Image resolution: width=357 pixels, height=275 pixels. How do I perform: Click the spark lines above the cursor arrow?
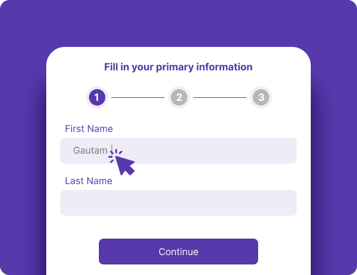[x=115, y=154]
